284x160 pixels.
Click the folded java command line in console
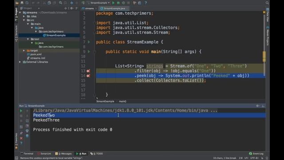point(125,111)
